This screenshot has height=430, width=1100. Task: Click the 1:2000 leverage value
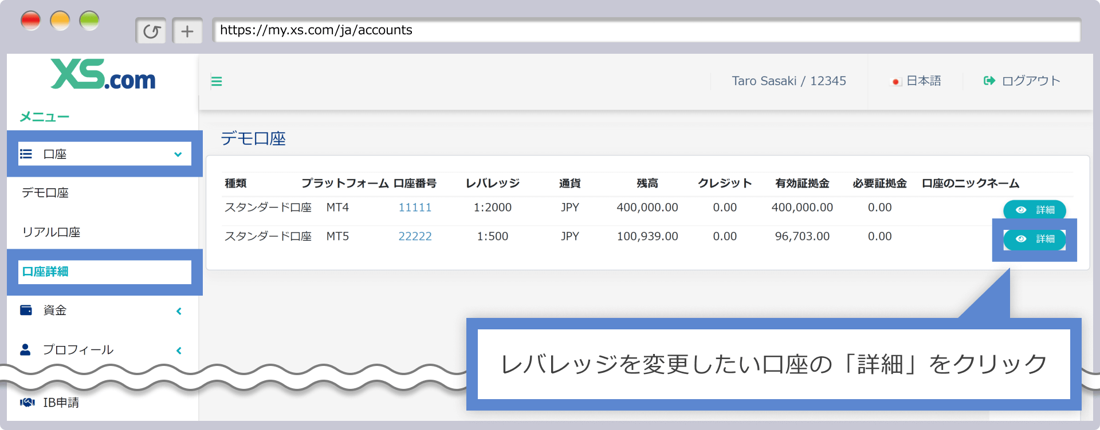[x=493, y=208]
